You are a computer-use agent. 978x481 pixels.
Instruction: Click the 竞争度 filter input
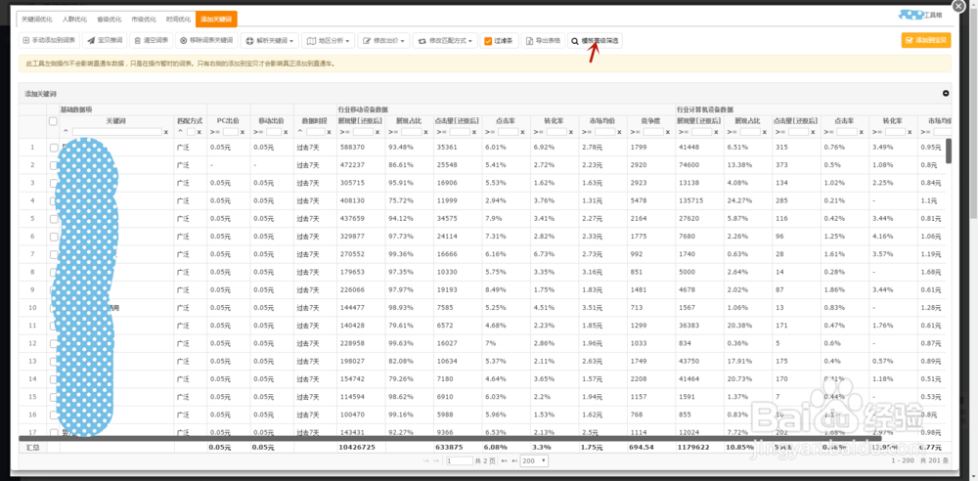pyautogui.click(x=653, y=132)
